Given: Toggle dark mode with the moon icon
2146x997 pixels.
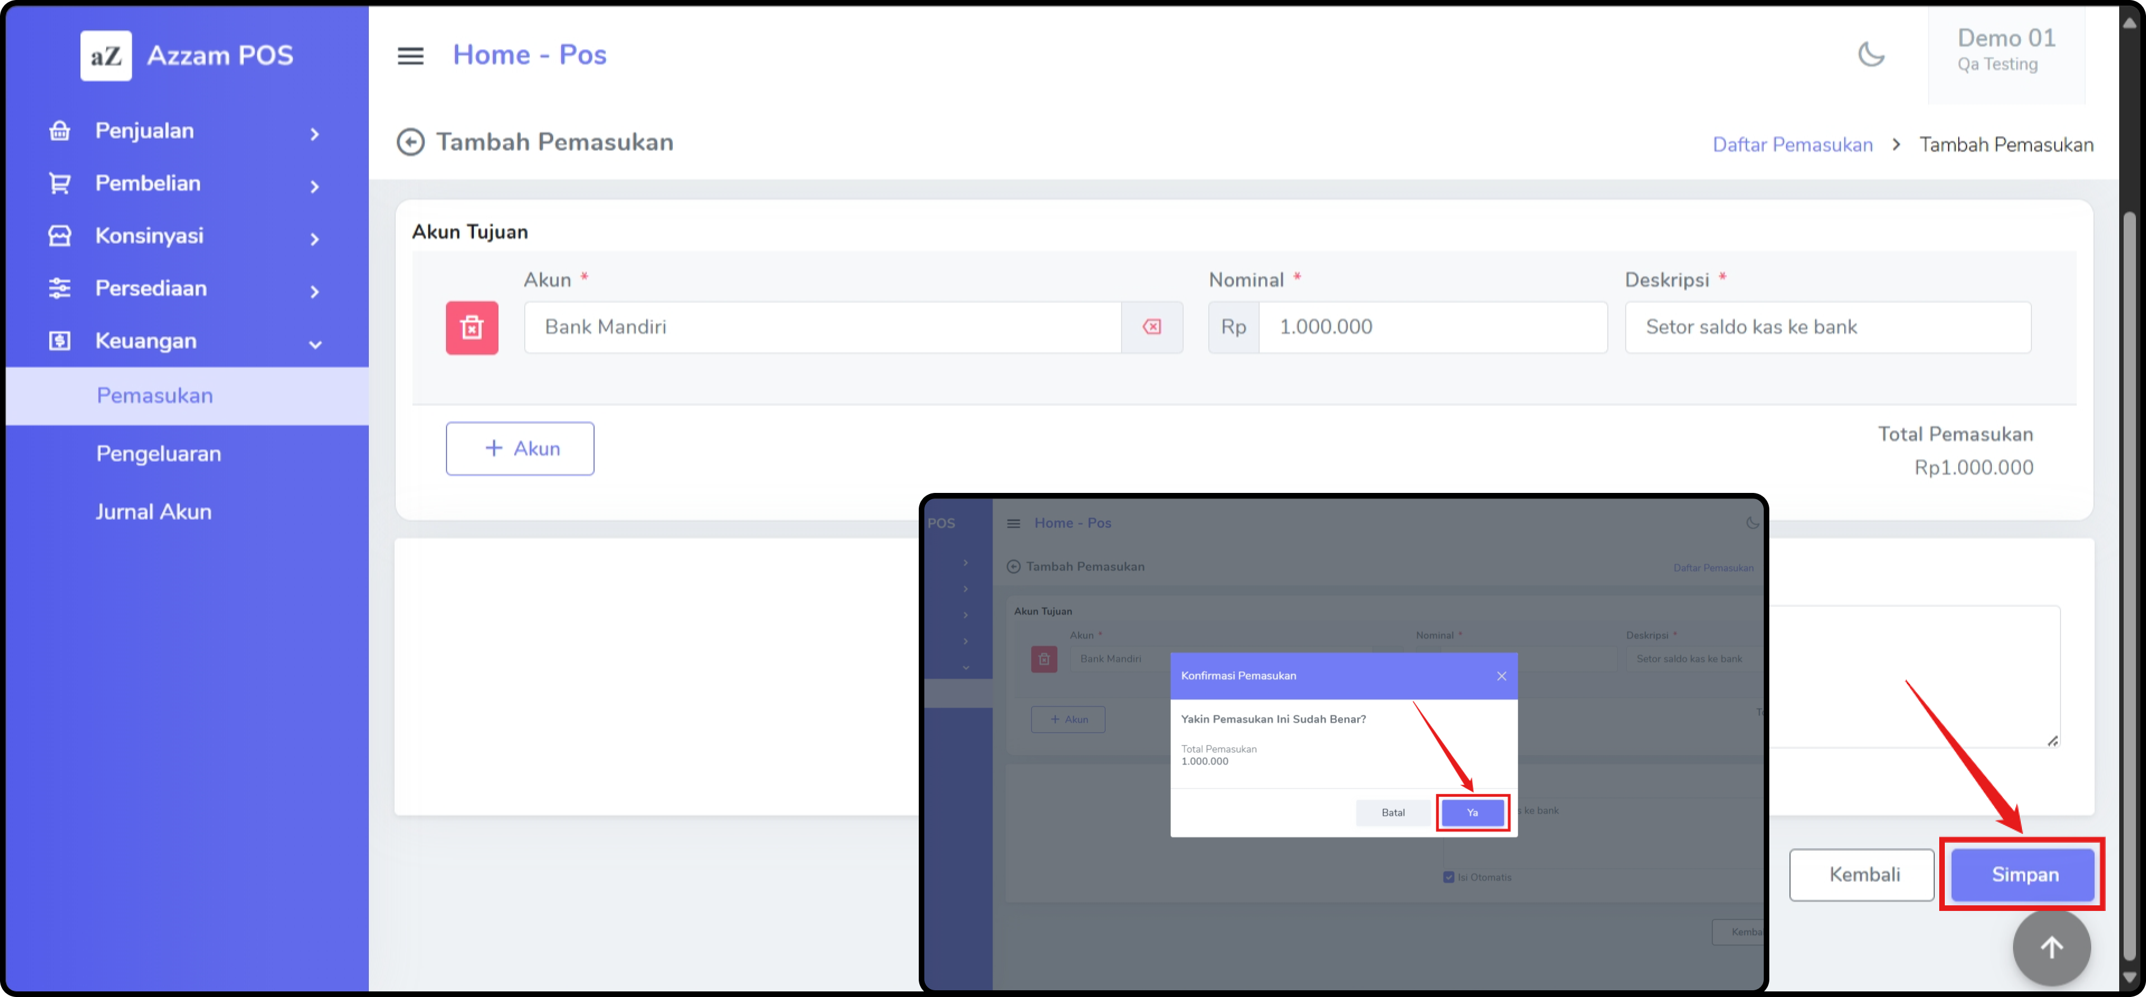Looking at the screenshot, I should click(x=1871, y=55).
